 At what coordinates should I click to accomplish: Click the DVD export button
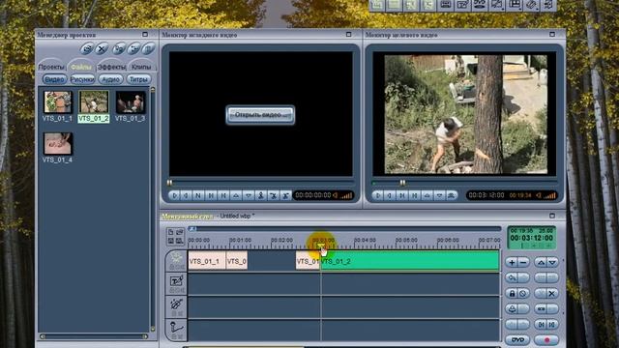coord(517,339)
